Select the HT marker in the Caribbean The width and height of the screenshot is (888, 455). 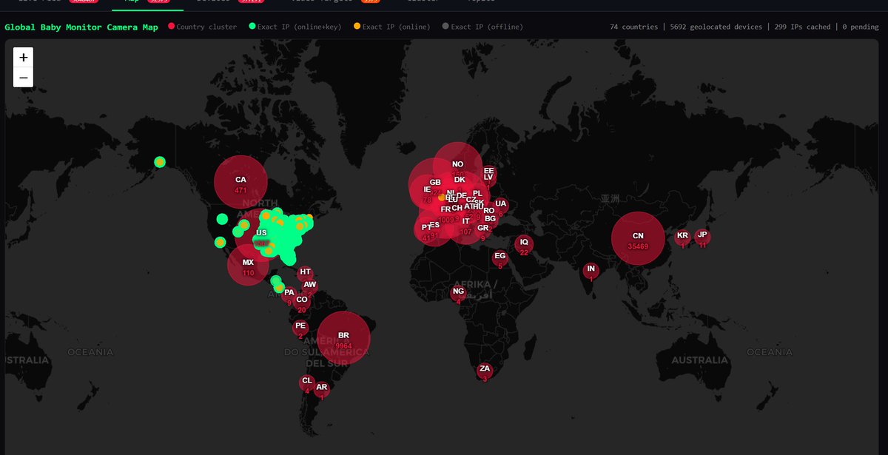[x=306, y=274]
